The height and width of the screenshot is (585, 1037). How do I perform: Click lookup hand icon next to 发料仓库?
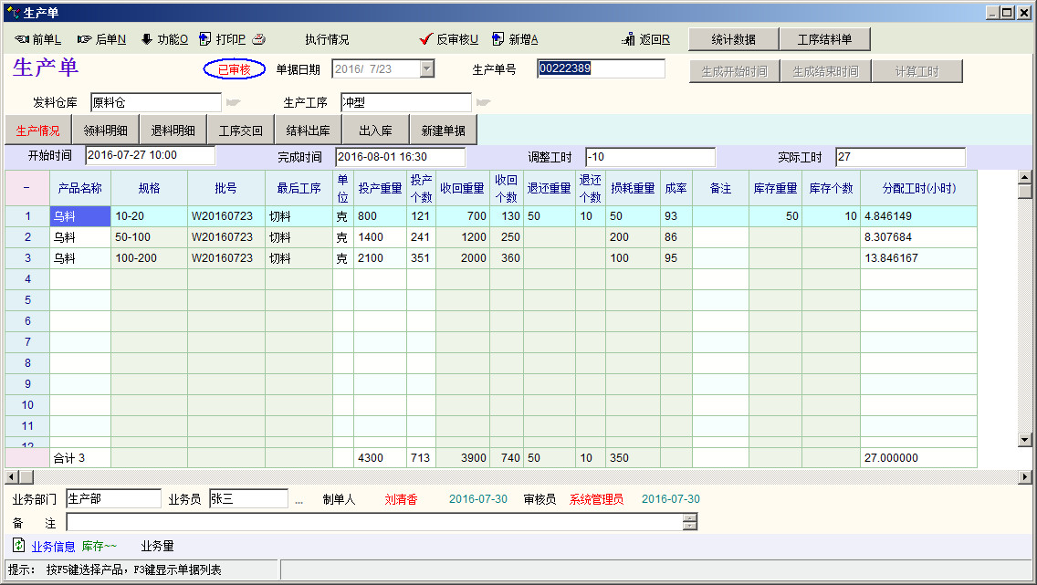(x=233, y=102)
